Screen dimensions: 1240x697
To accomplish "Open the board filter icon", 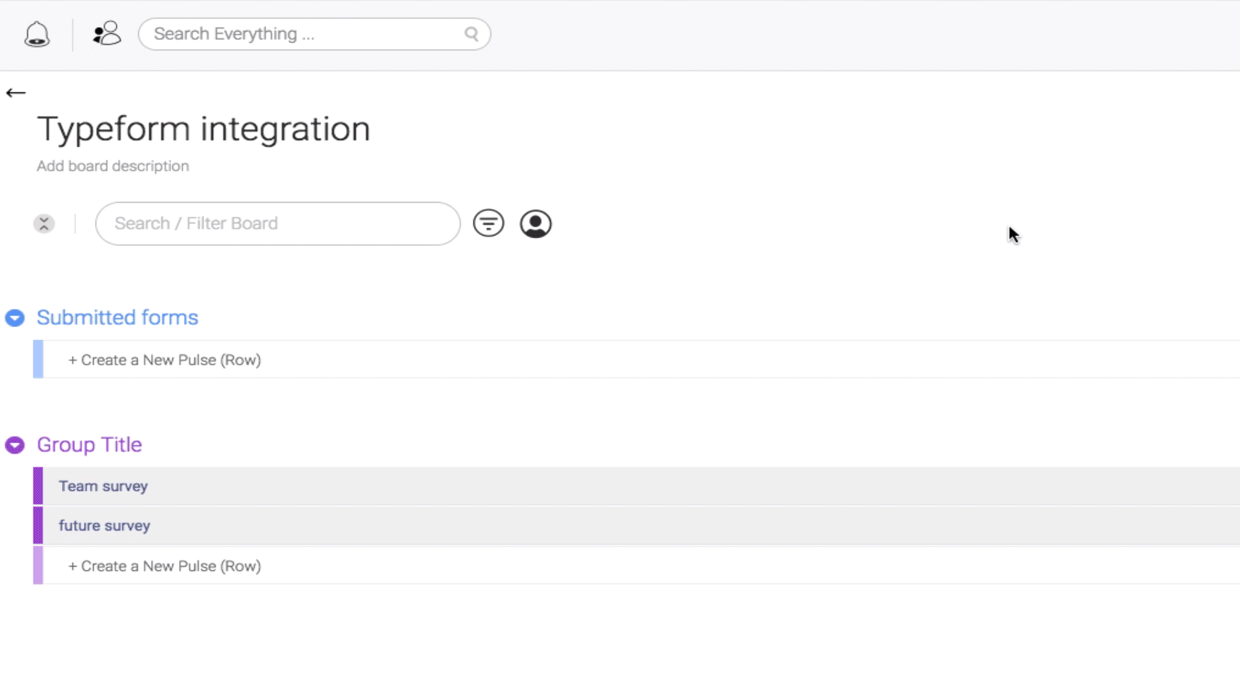I will tap(488, 223).
